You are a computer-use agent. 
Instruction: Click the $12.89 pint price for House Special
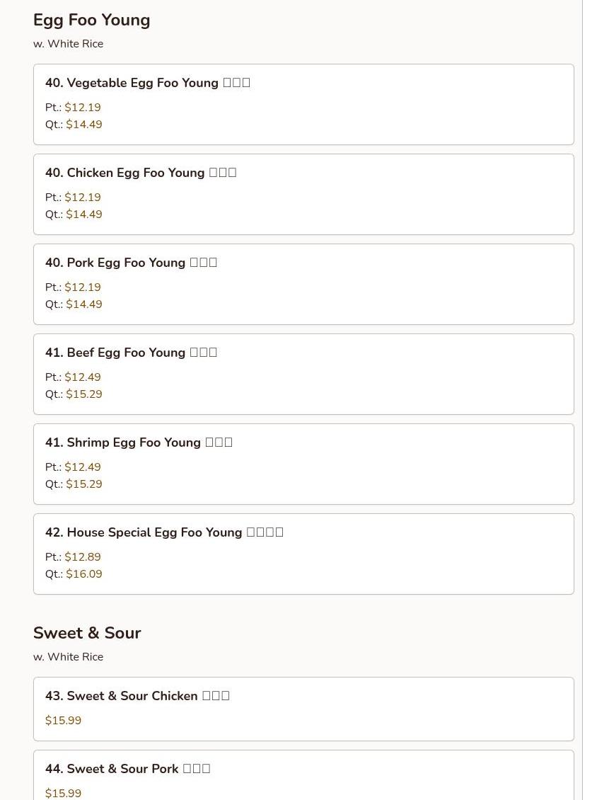[83, 557]
